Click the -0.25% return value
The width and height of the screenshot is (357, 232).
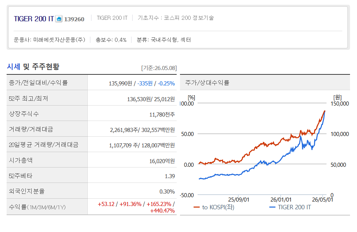166,84
